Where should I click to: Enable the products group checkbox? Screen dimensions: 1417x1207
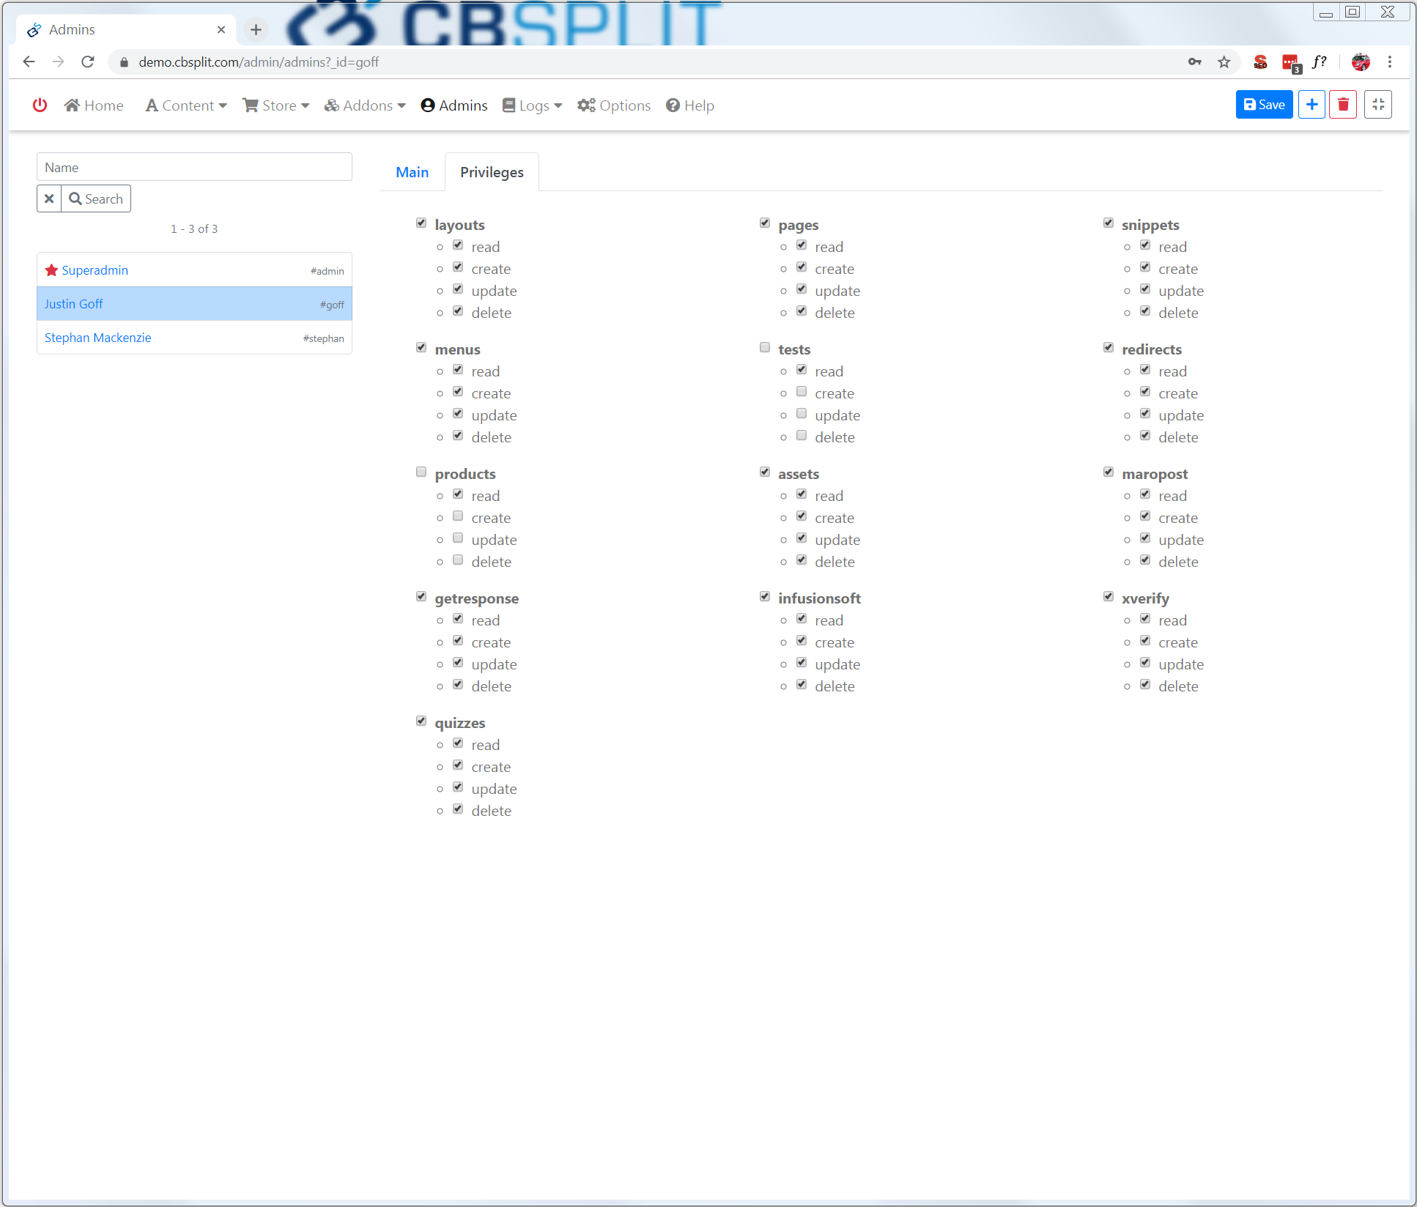click(x=421, y=472)
